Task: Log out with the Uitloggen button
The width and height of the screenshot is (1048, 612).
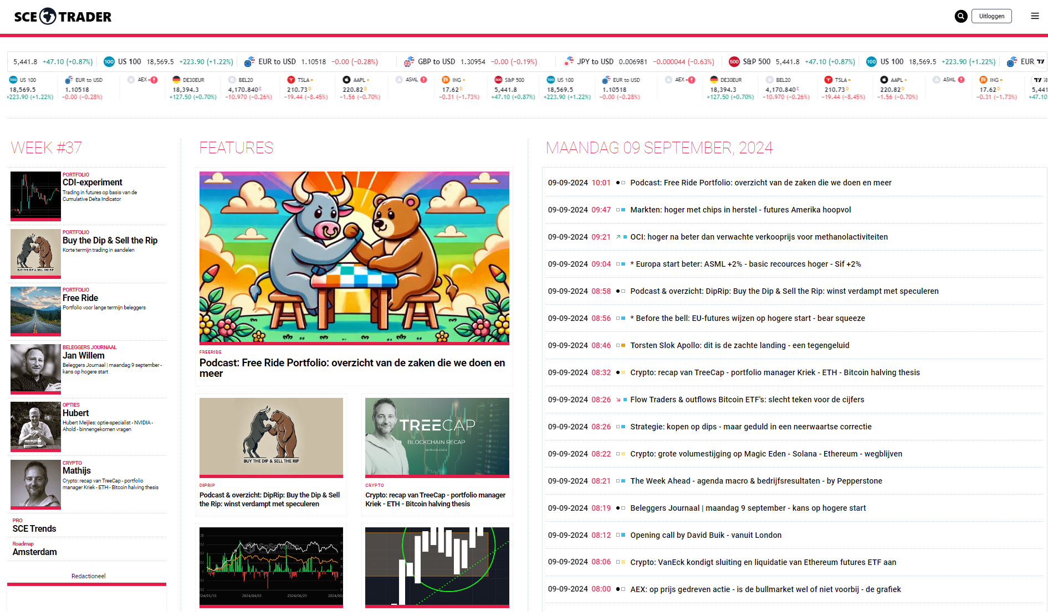Action: pyautogui.click(x=991, y=17)
